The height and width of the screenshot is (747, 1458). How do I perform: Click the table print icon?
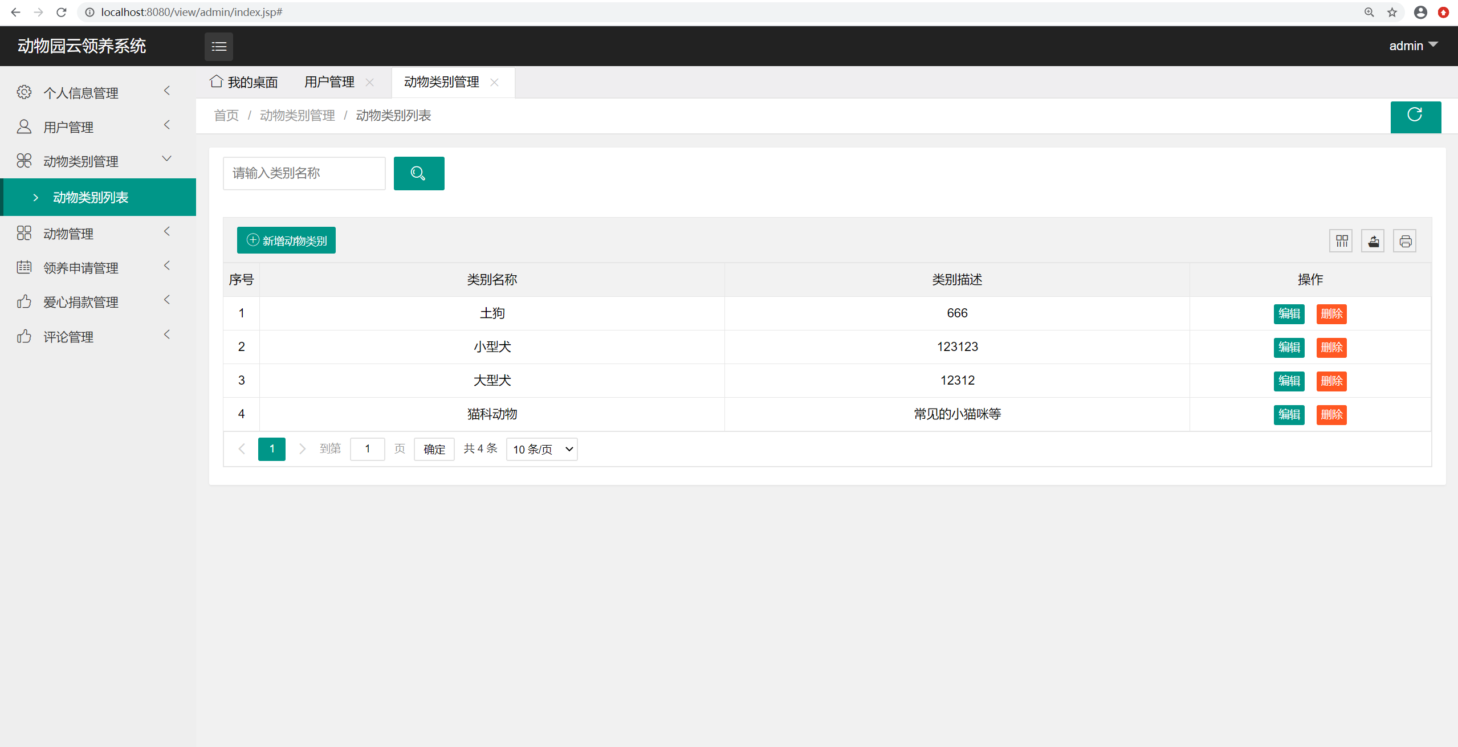coord(1405,241)
